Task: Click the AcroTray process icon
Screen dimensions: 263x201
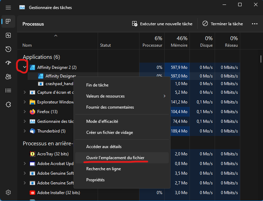Action: click(x=32, y=154)
